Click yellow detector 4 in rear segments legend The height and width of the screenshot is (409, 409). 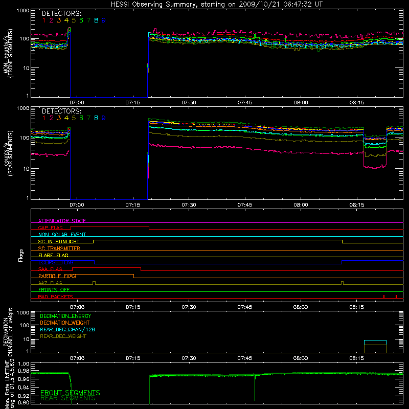click(66, 118)
